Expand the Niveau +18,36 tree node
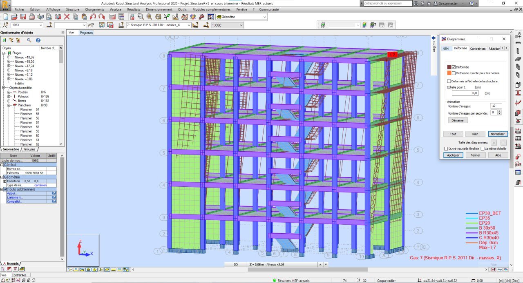523x283 pixels. pos(9,57)
